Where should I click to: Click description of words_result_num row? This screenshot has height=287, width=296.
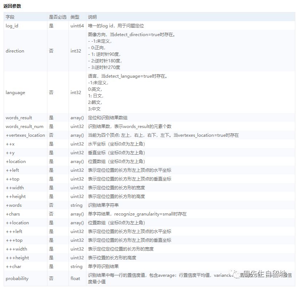click(x=130, y=126)
